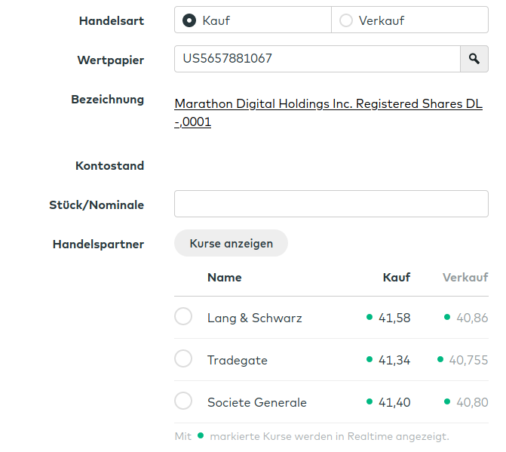Click the Verkauf column header
This screenshot has height=452, width=506.
coord(465,278)
